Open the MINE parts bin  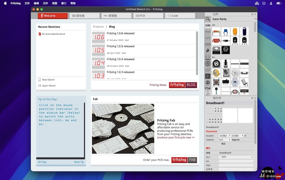pyautogui.click(x=208, y=32)
